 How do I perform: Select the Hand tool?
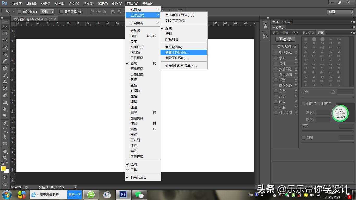coord(5,151)
